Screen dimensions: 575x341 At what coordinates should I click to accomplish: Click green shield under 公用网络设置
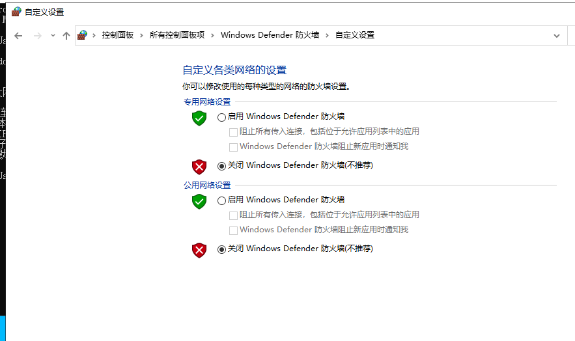point(199,201)
